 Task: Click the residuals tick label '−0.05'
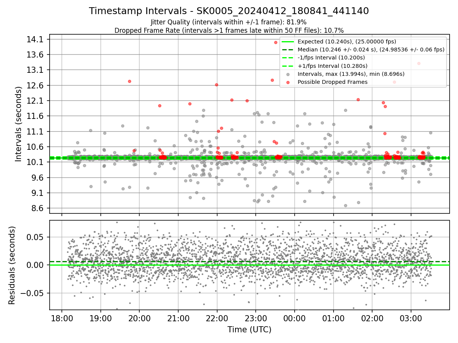32,293
